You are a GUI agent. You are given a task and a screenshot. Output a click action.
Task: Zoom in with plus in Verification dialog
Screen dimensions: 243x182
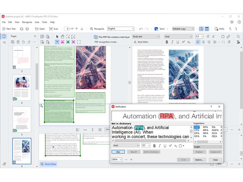click(x=131, y=160)
